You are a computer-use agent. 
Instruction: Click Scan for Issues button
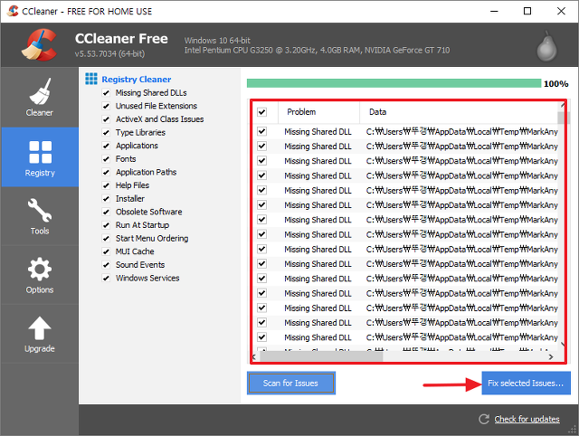pyautogui.click(x=291, y=384)
